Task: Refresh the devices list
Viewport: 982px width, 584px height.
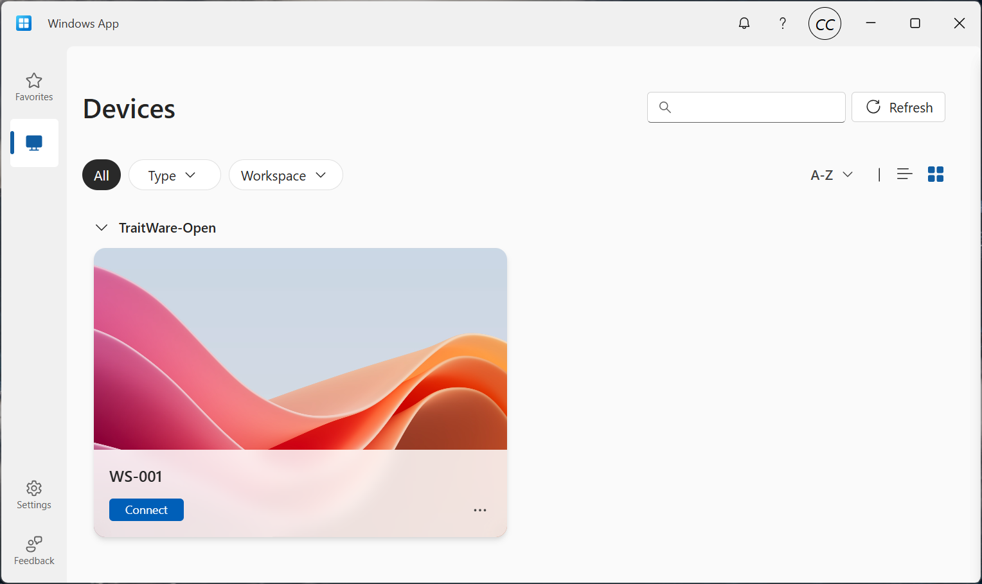Action: (898, 107)
